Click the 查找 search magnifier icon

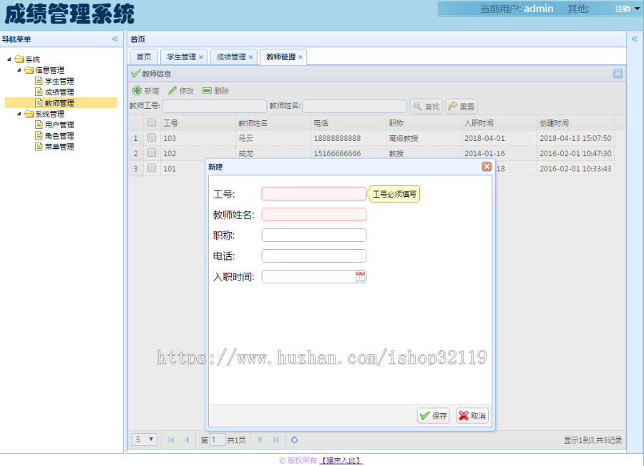point(418,106)
